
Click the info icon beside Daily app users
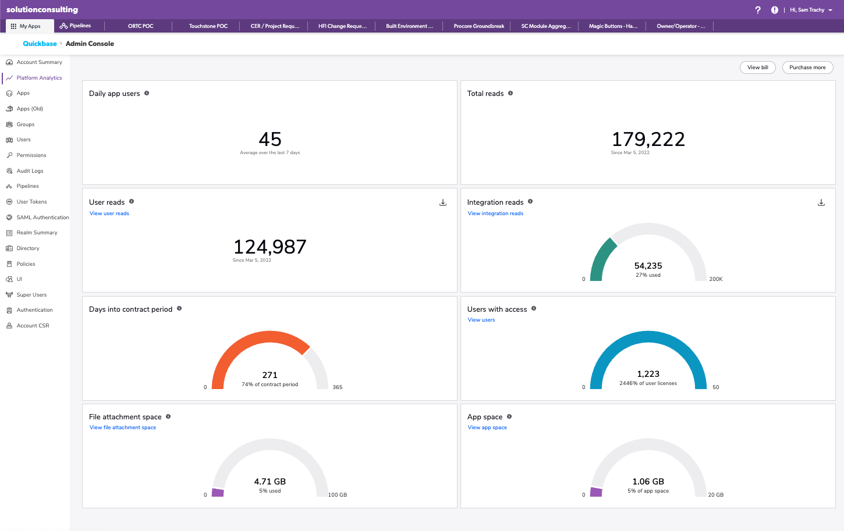(x=147, y=92)
